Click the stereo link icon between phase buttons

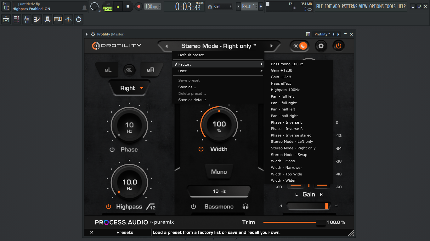click(x=129, y=70)
